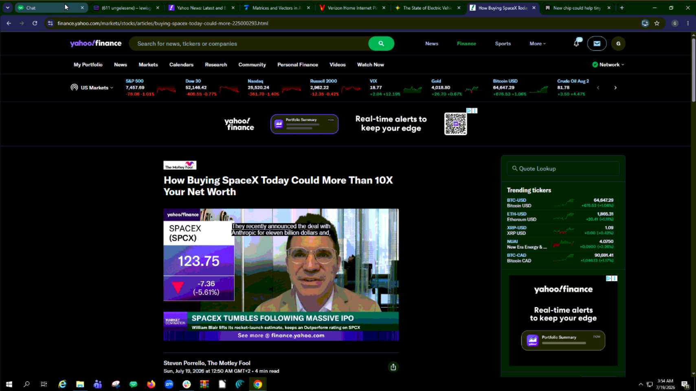Image resolution: width=696 pixels, height=391 pixels.
Task: Click the green search magnifier button
Action: click(x=381, y=44)
